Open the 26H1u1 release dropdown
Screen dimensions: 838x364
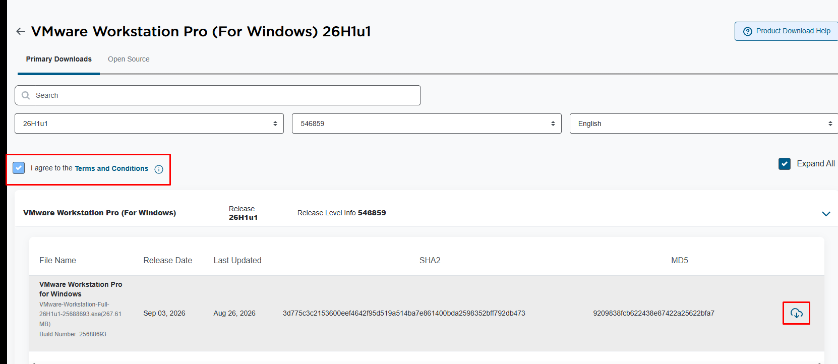click(x=149, y=124)
